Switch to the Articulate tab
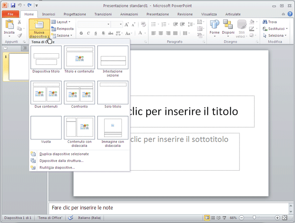Viewport: 295px width, 223px height. pos(233,14)
